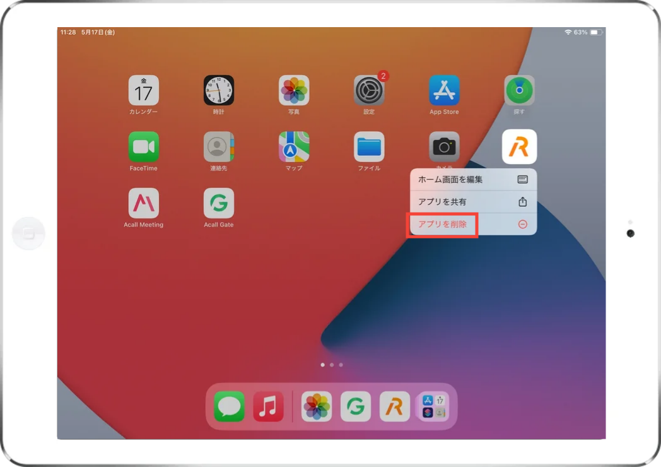Viewport: 661px width, 467px height.
Task: Launch FaceTime app
Action: pos(143,147)
